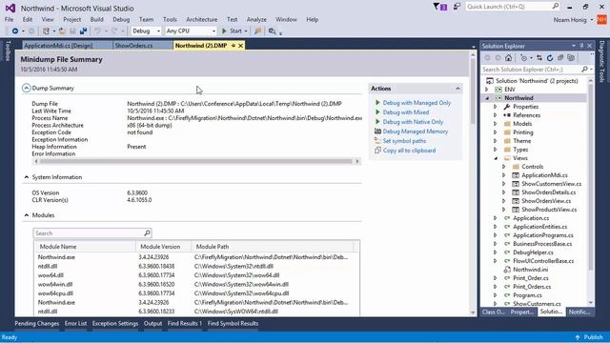
Task: Click Debug with Mixed link
Action: [x=406, y=112]
